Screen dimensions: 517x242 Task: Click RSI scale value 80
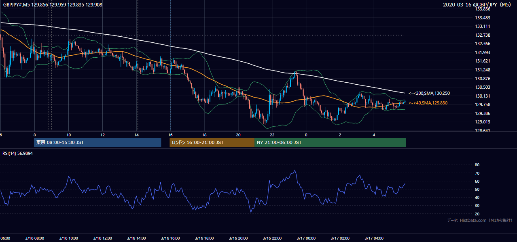click(477, 165)
